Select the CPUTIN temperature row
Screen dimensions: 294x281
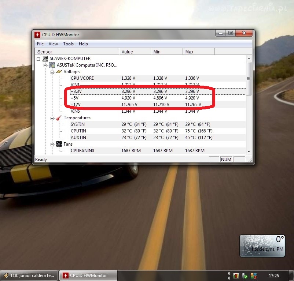(158, 131)
